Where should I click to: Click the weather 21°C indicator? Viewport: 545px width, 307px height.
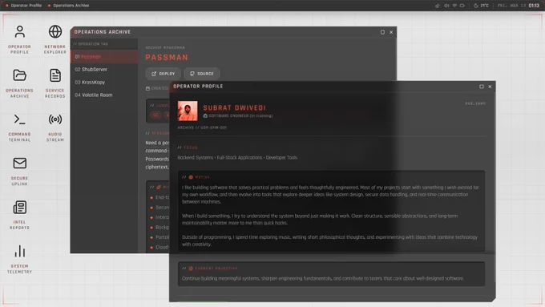pos(482,6)
